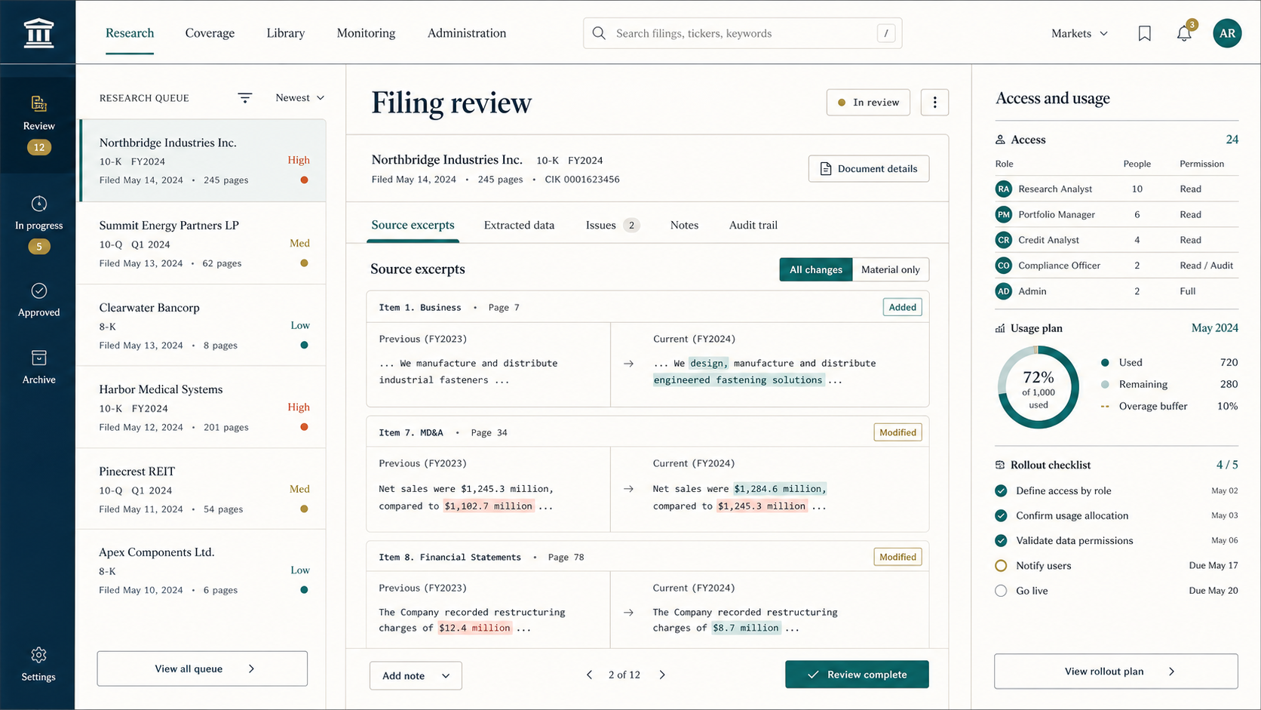
Task: Select the Source excerpts tab
Action: (x=413, y=225)
